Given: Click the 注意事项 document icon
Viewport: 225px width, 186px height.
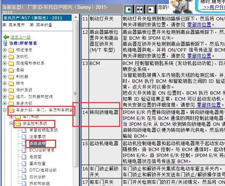Looking at the screenshot, I should click(x=24, y=137).
